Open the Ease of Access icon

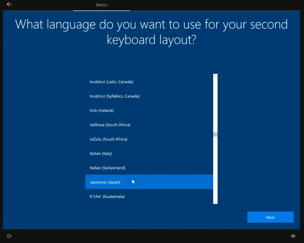(x=9, y=236)
